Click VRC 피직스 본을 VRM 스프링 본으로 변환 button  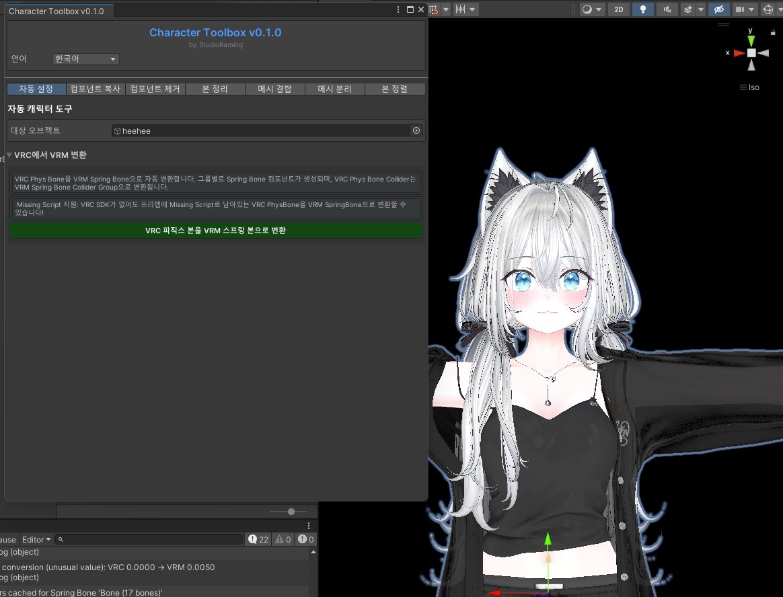(x=216, y=231)
